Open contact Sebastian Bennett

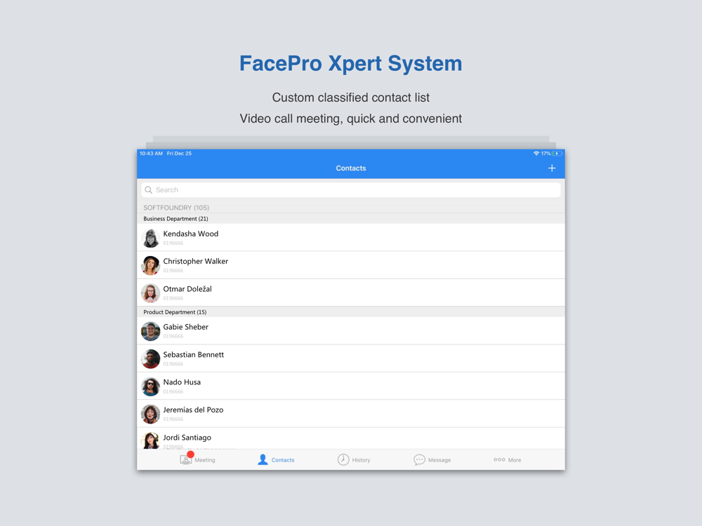click(x=350, y=358)
